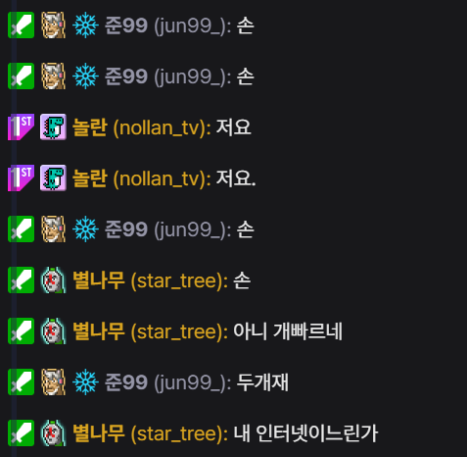Select the 두개재 message text
The width and height of the screenshot is (467, 457).
tap(262, 382)
